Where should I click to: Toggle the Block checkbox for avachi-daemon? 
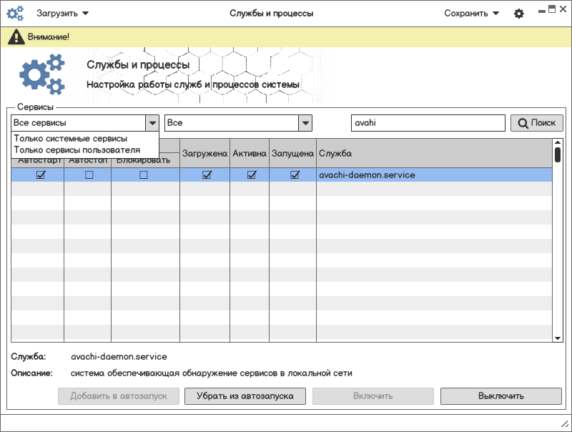144,175
